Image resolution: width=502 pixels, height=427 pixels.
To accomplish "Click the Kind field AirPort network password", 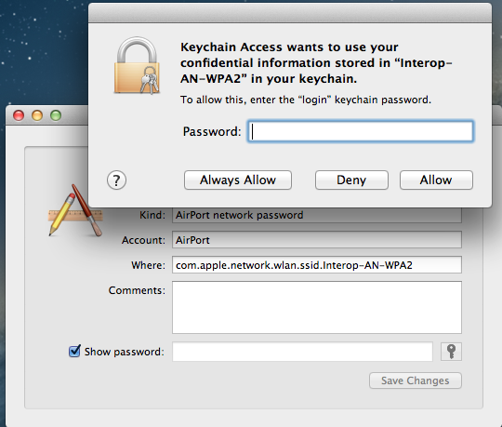I will (x=317, y=215).
